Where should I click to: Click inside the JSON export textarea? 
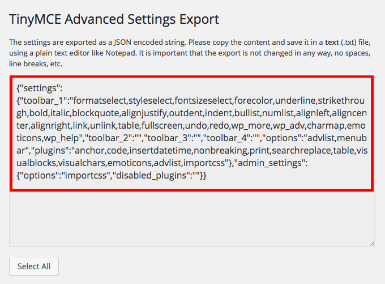tap(192, 161)
